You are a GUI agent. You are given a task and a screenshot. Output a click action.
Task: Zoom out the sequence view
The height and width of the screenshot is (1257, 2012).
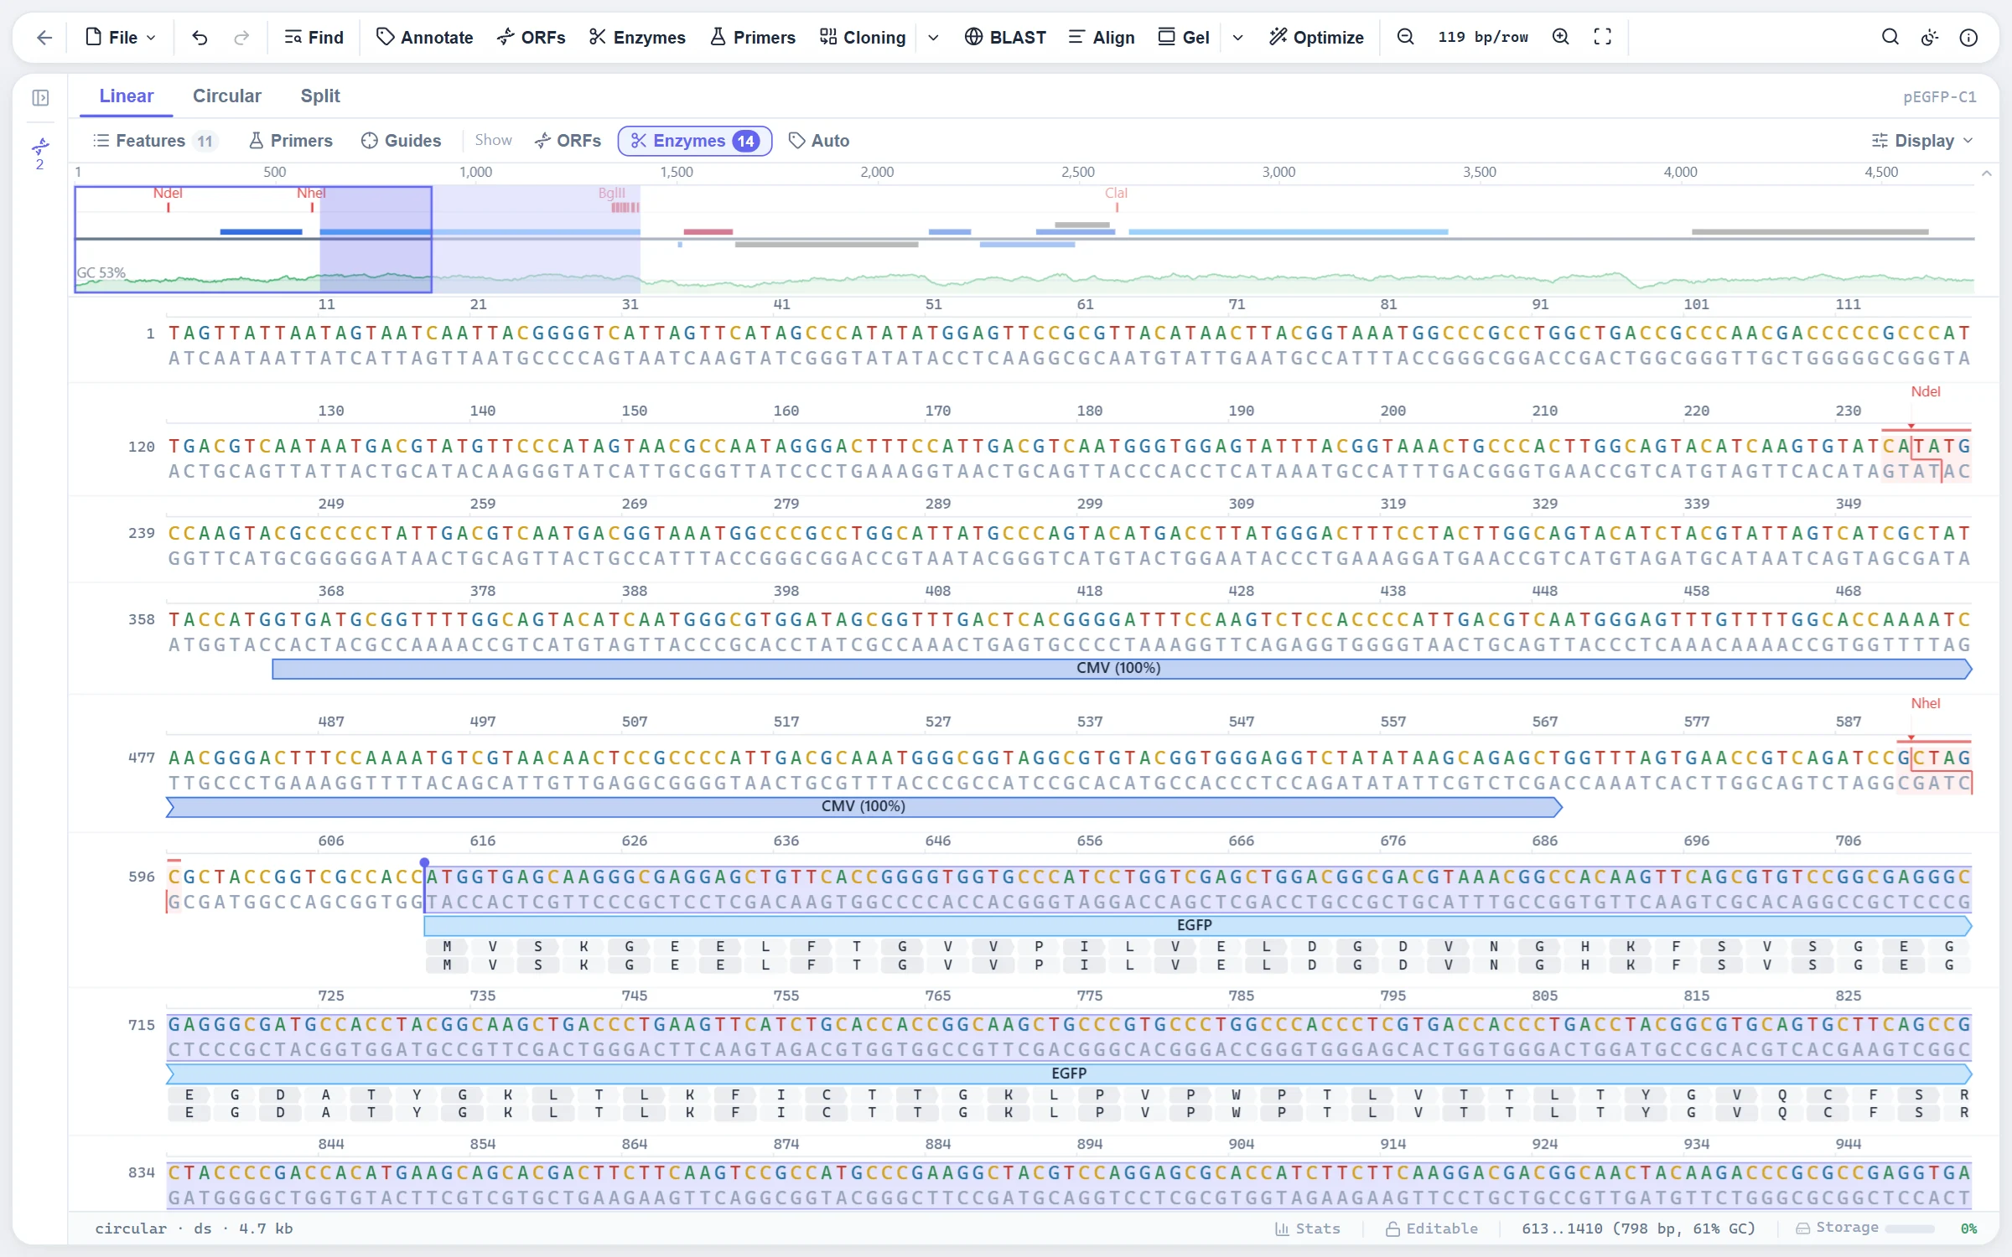click(x=1406, y=38)
